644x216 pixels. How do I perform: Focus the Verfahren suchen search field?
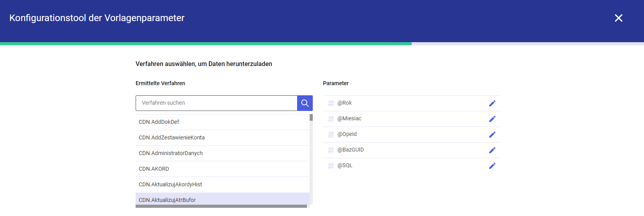216,103
